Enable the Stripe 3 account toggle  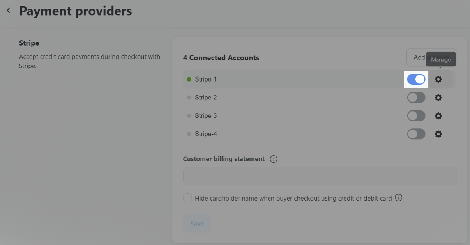[x=416, y=116]
